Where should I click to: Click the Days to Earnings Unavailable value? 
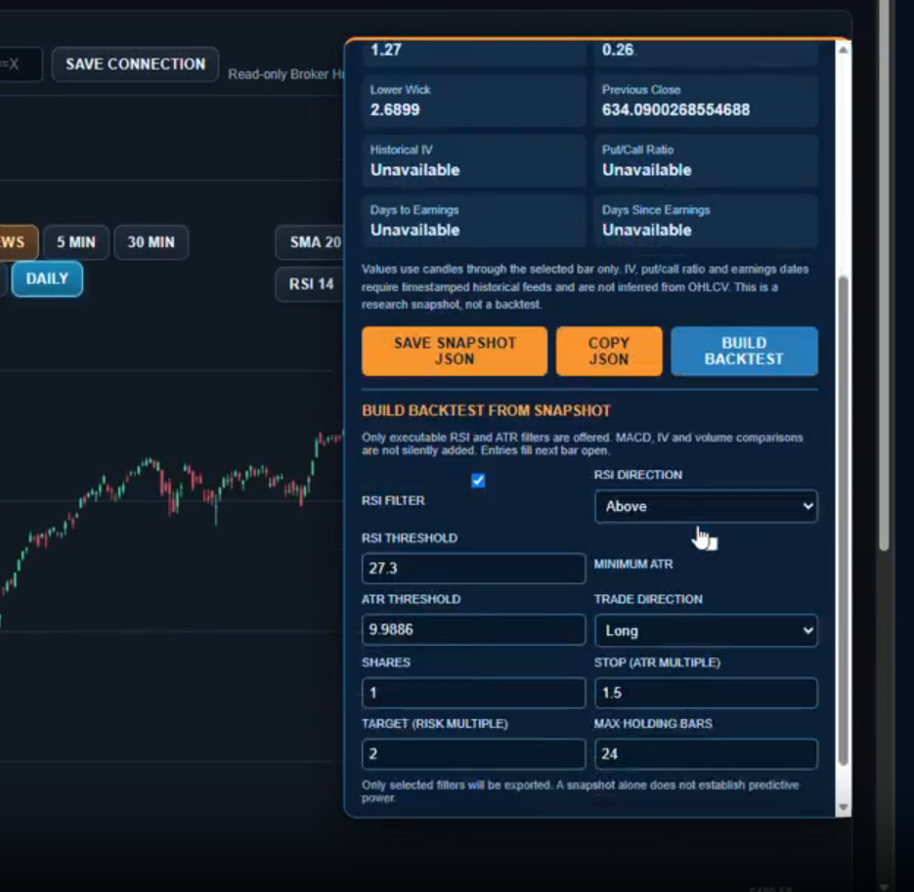pos(415,231)
